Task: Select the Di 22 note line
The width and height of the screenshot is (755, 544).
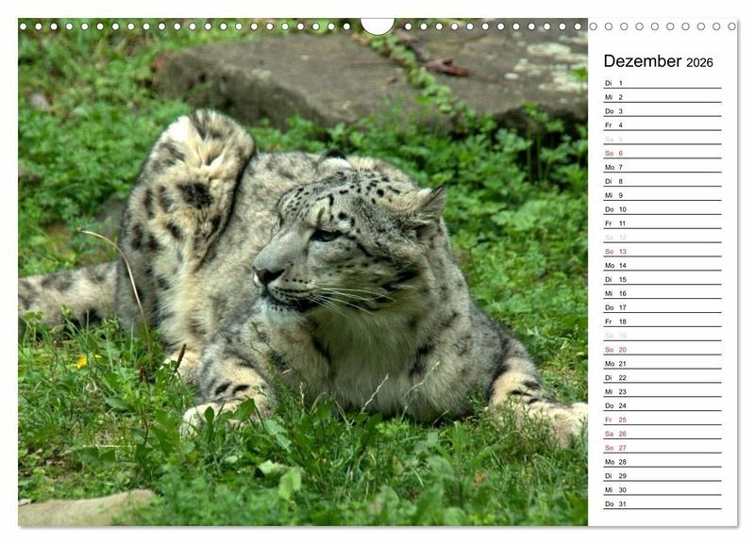Action: point(662,377)
